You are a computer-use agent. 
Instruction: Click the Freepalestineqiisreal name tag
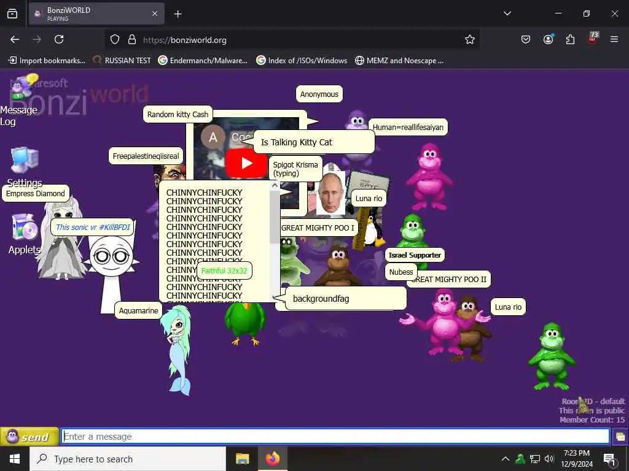pos(146,156)
